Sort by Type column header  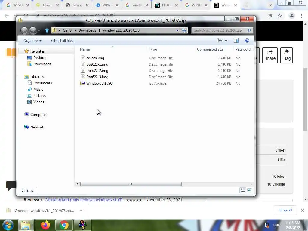click(x=152, y=49)
